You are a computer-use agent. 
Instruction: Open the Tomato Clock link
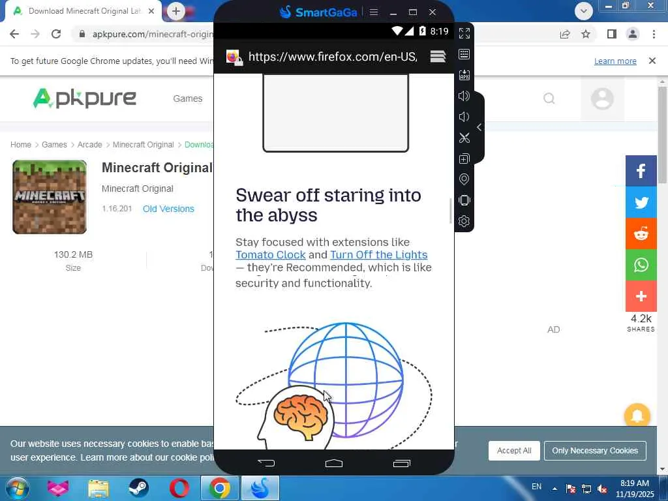(x=271, y=255)
